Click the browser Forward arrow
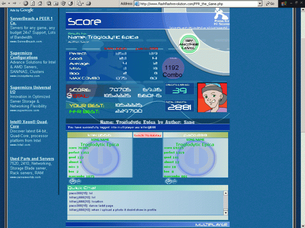This screenshot has height=228, width=305. 15,3
